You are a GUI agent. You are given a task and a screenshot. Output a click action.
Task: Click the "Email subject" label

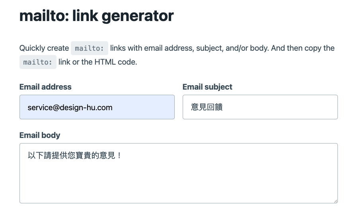207,87
